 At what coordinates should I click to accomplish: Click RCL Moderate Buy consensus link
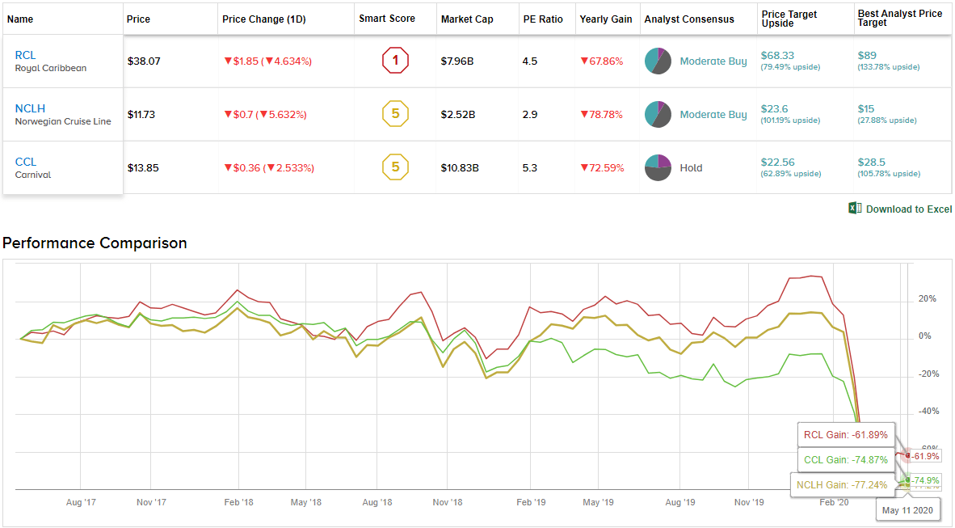tap(713, 61)
